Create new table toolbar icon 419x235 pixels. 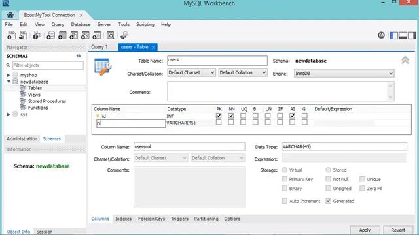pos(62,35)
